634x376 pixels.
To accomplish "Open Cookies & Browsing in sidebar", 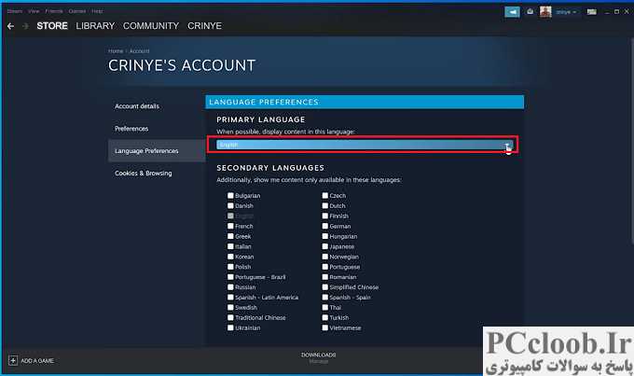I will tap(144, 173).
